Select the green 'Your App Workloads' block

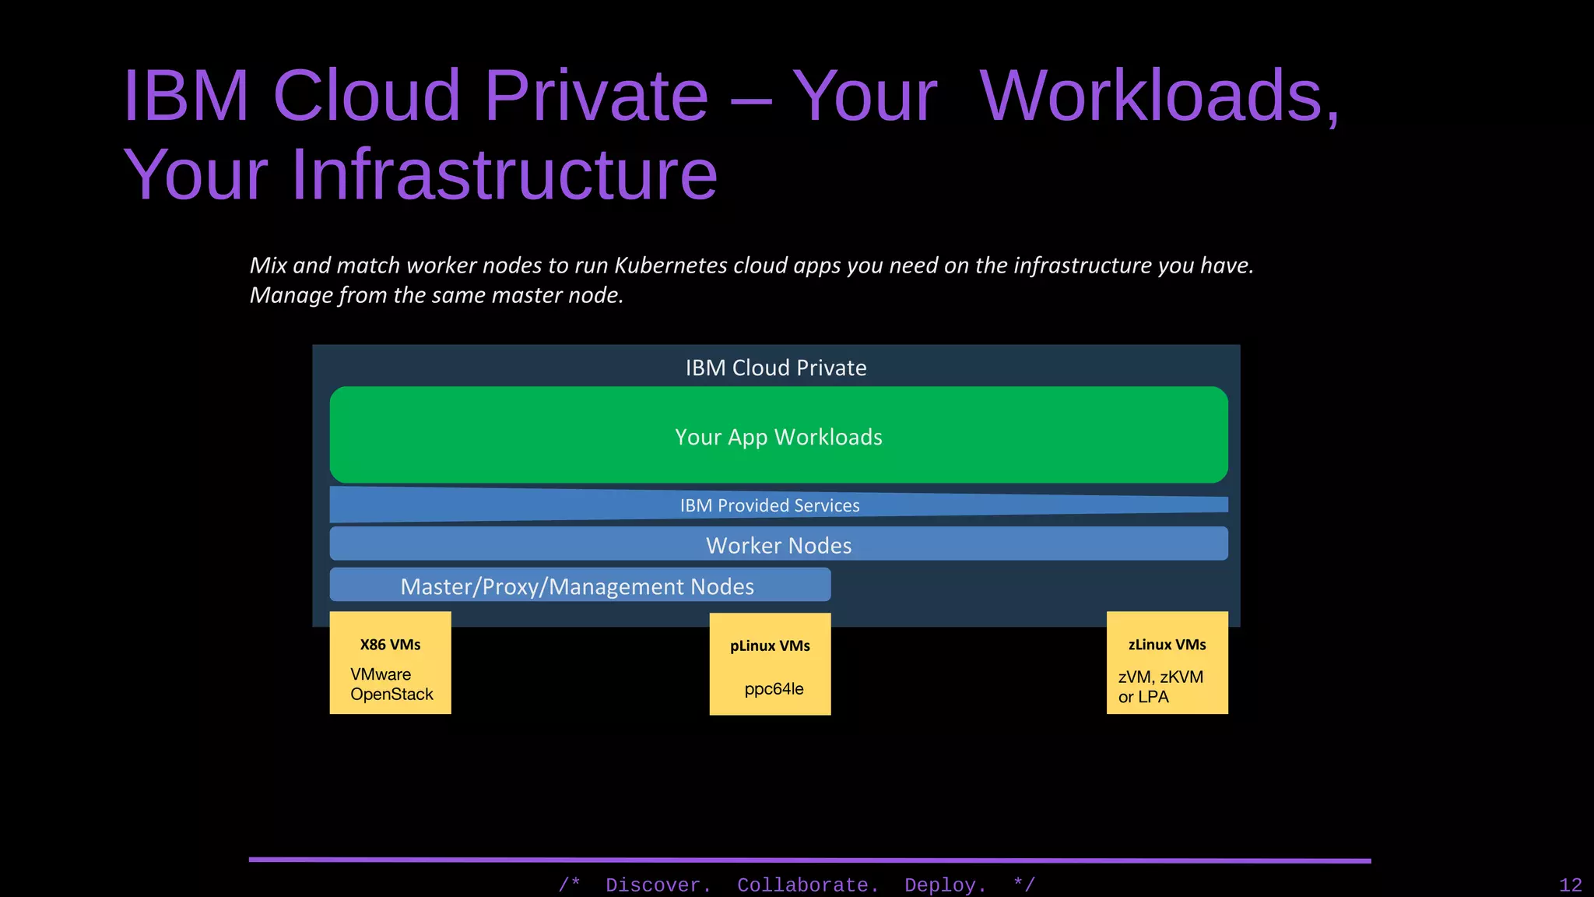pyautogui.click(x=779, y=434)
